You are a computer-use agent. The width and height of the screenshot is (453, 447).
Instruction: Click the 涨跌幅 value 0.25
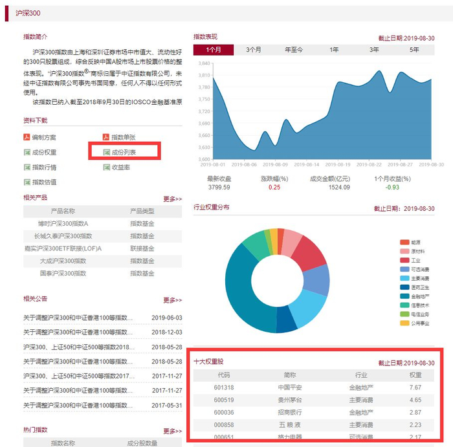(274, 187)
